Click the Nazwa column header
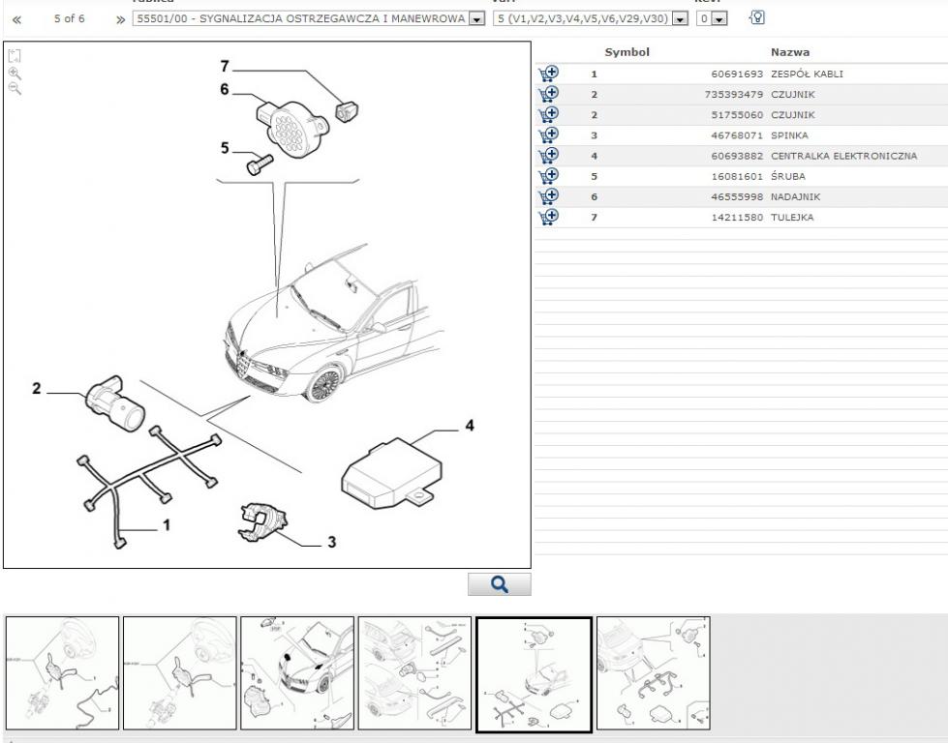 tap(789, 52)
